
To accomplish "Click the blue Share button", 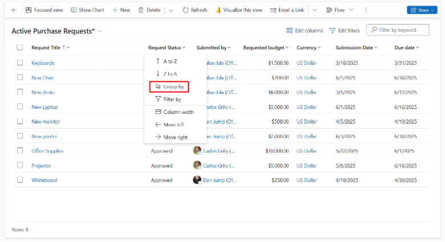I will pos(422,10).
